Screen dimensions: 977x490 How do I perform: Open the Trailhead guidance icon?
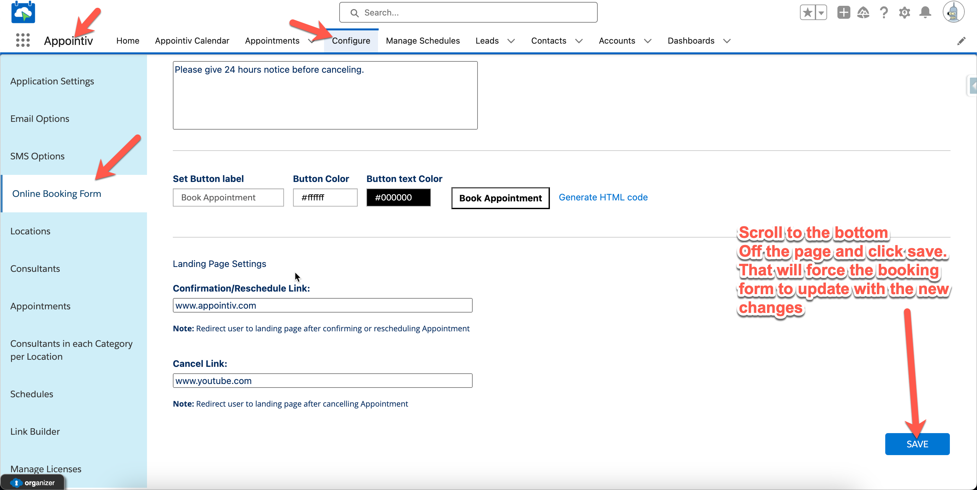click(863, 13)
